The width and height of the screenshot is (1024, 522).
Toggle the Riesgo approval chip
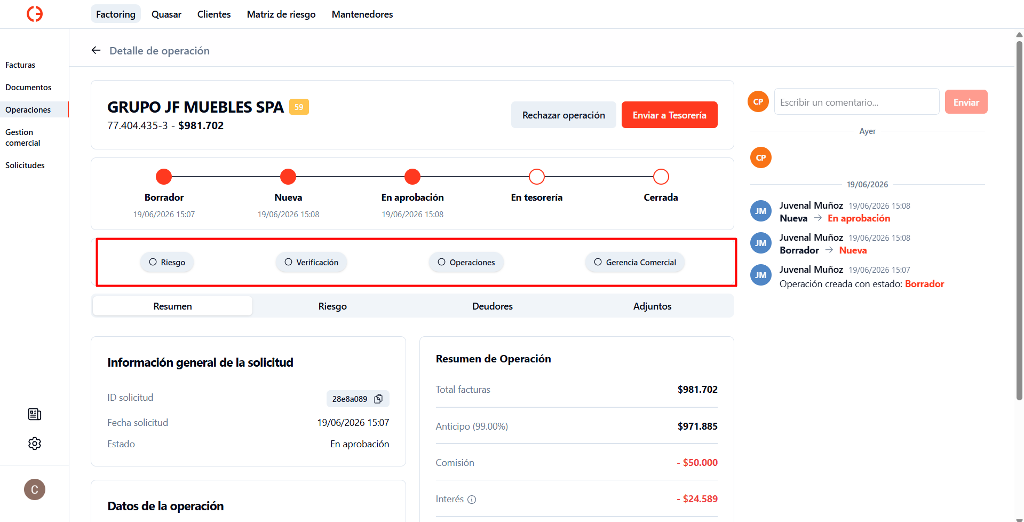pos(167,262)
